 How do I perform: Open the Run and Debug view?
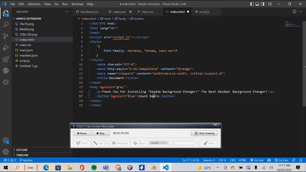point(6,48)
